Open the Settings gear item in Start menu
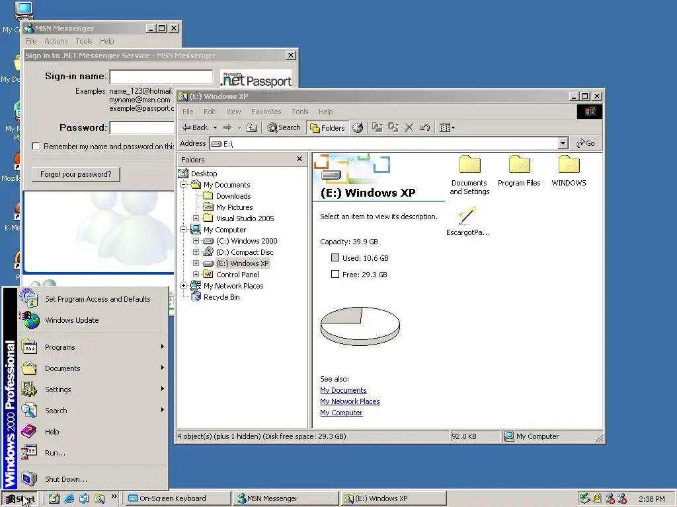The image size is (677, 507). tap(93, 389)
